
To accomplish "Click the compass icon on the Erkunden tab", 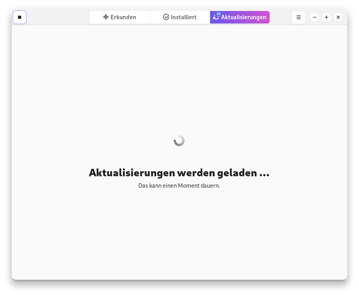I will [106, 17].
